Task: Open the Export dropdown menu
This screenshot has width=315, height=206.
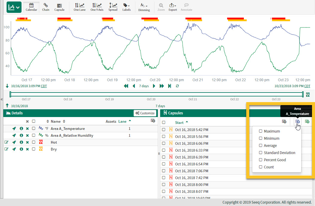Action: pyautogui.click(x=173, y=7)
